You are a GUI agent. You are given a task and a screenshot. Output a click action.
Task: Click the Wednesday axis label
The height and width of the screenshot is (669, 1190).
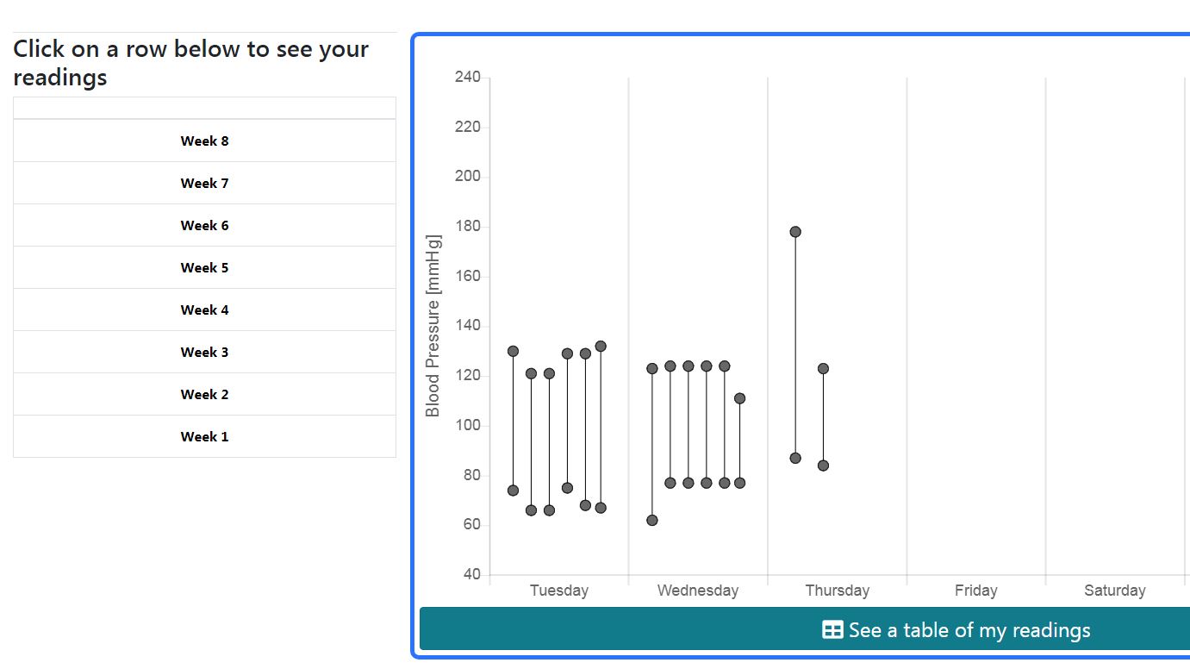point(698,591)
